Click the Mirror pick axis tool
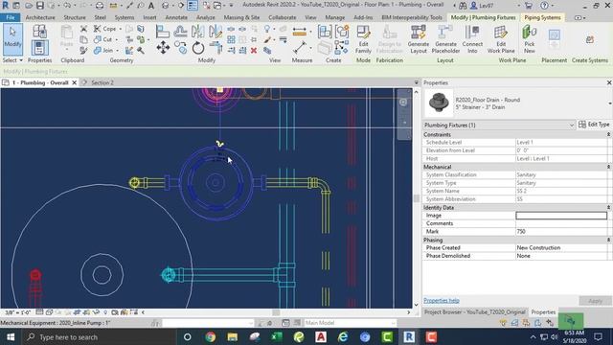Viewport: 613px width, 345px height. (x=198, y=32)
